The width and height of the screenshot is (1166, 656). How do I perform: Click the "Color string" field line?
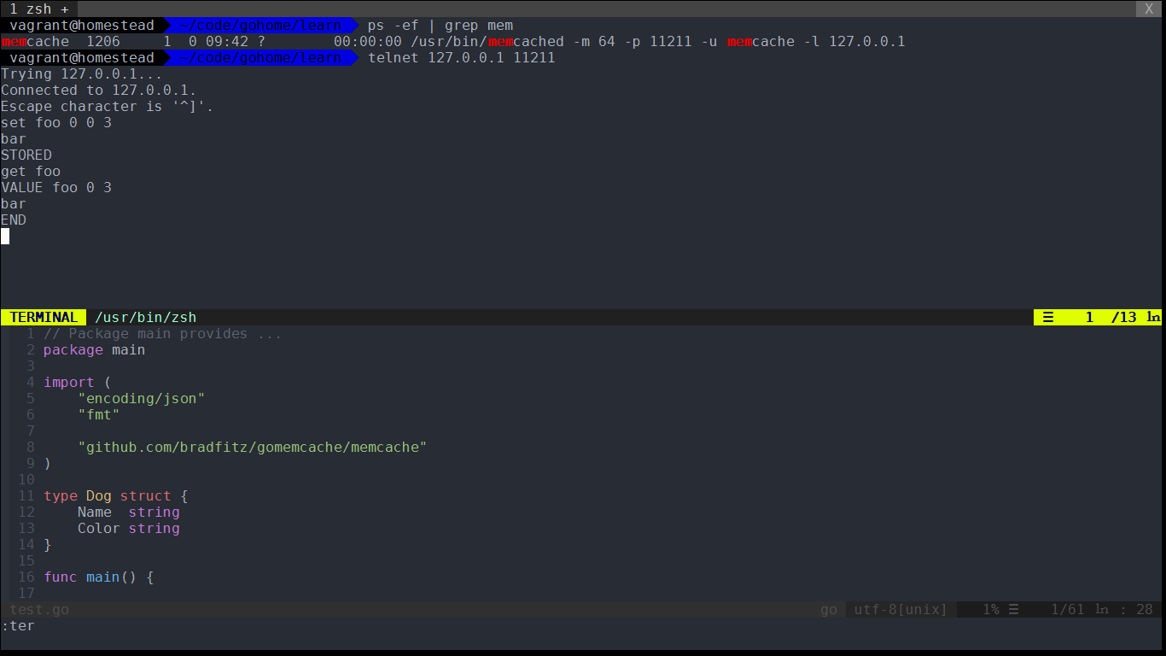coord(129,529)
